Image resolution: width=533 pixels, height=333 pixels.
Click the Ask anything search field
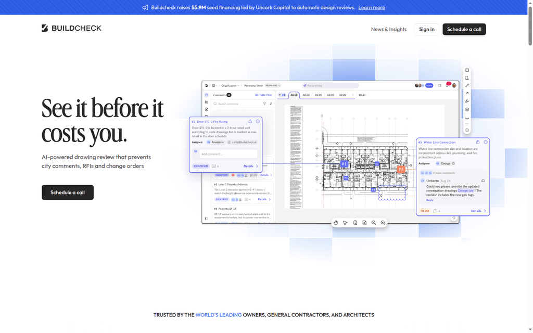(330, 86)
